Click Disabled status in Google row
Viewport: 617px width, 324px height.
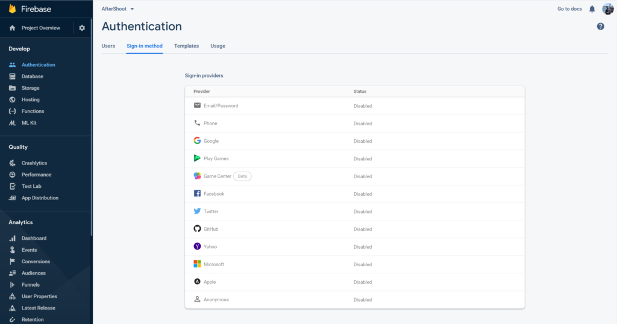(x=362, y=141)
